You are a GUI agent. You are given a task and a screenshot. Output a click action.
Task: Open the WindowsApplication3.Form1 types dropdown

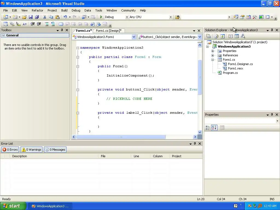point(134,37)
